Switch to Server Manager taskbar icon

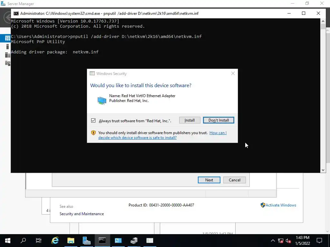(86, 241)
